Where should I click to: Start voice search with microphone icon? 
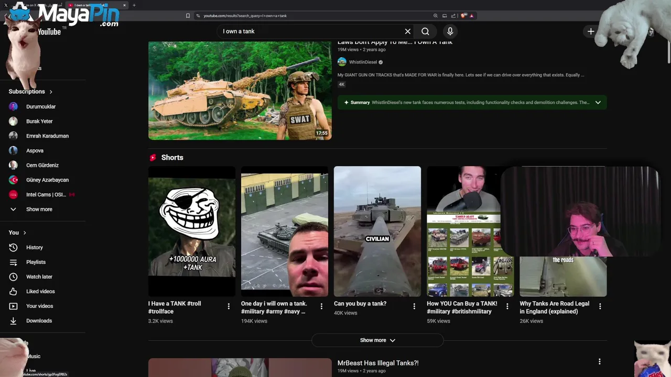450,31
